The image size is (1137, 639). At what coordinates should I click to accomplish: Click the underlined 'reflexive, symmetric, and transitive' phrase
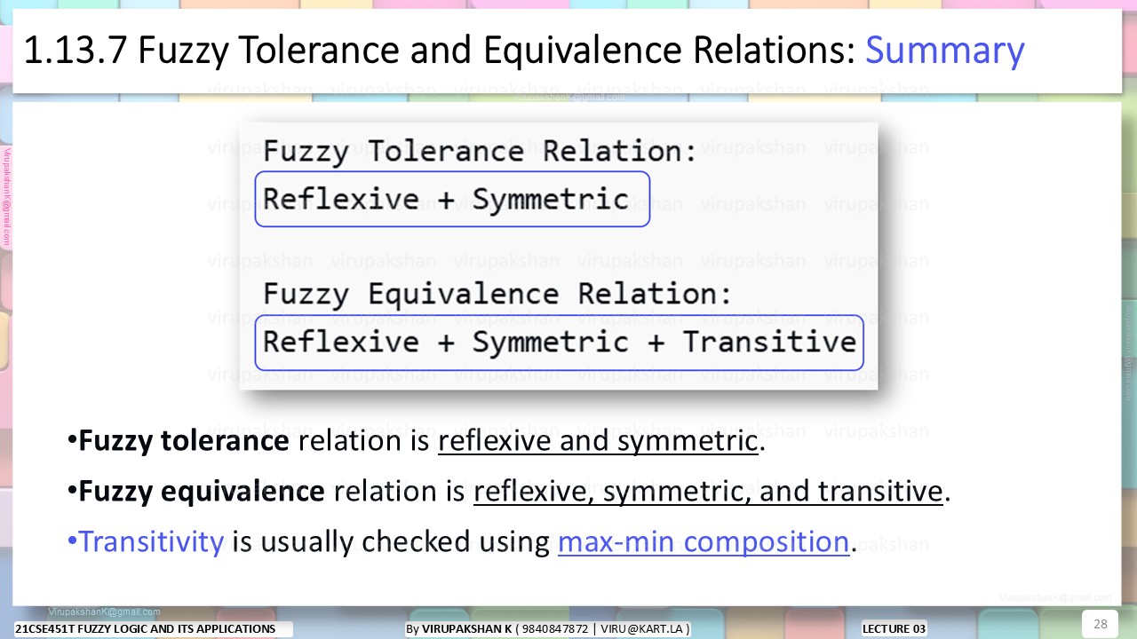point(708,491)
